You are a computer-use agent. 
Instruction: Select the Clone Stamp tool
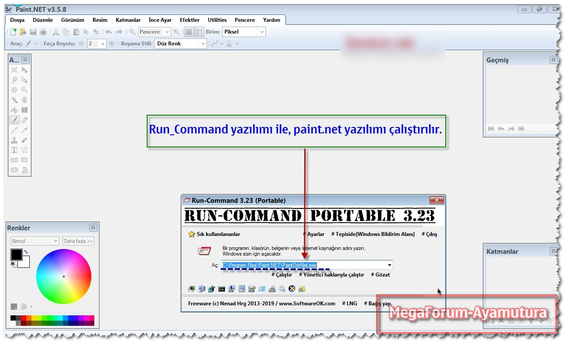(14, 140)
